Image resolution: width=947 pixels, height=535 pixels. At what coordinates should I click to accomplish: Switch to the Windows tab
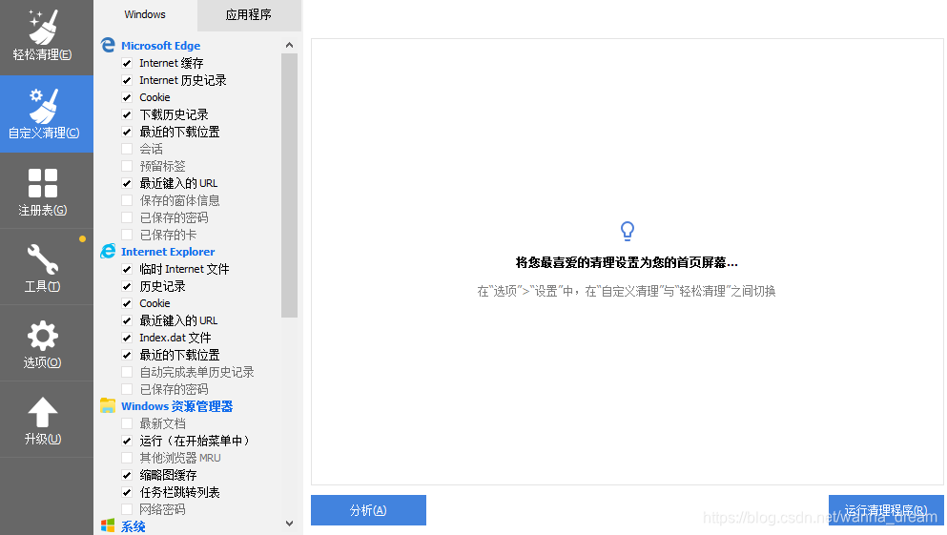pos(145,14)
